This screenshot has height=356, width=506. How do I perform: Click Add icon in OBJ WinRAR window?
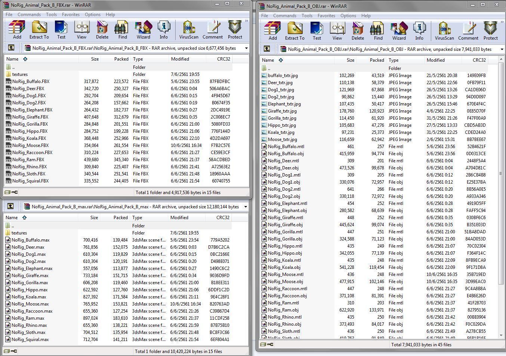[272, 31]
